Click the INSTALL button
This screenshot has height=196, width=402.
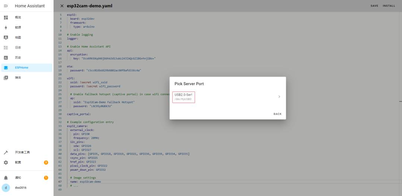coord(389,6)
